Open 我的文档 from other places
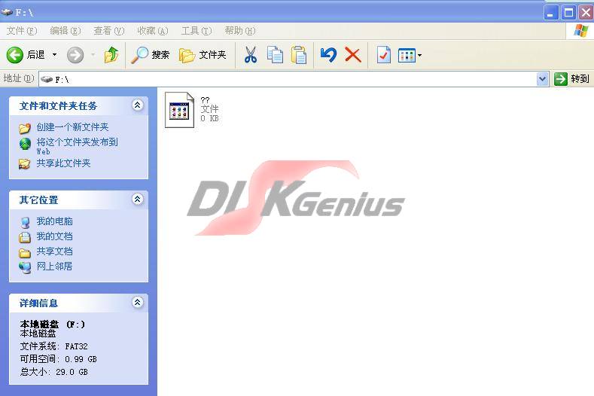This screenshot has width=594, height=396. coord(54,236)
